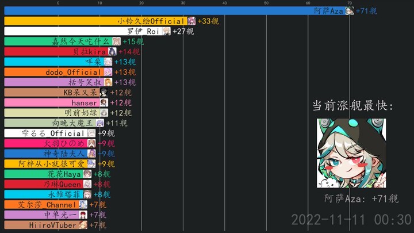Click the 贝拉kira name label

(x=89, y=52)
